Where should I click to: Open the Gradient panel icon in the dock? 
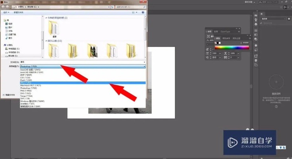point(256,35)
